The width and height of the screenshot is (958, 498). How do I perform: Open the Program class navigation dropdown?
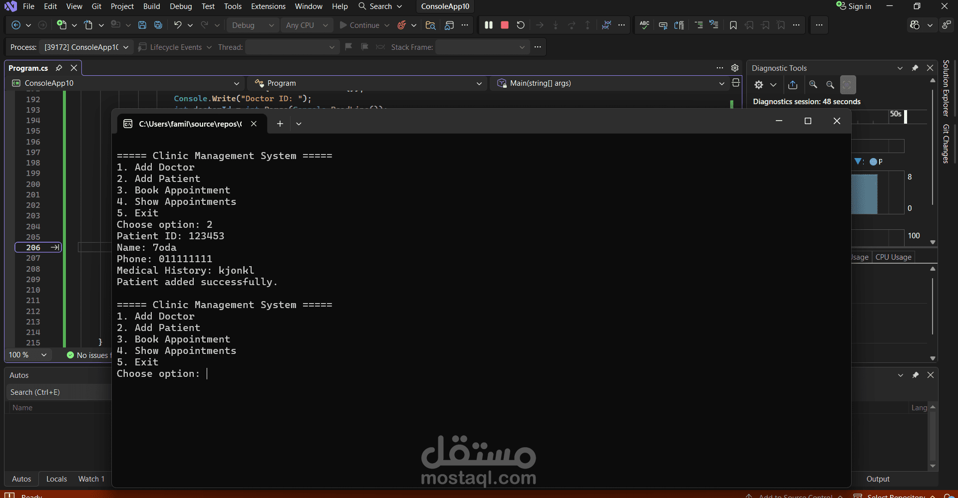pyautogui.click(x=367, y=83)
